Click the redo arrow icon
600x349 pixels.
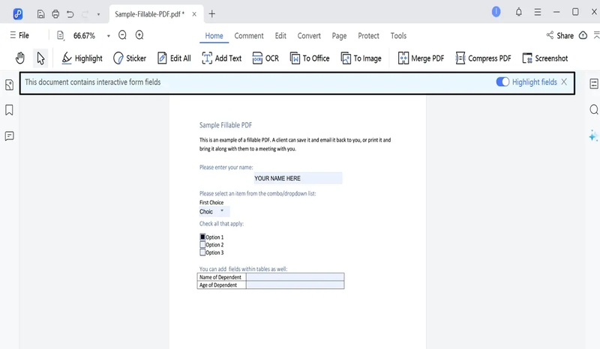pos(85,14)
